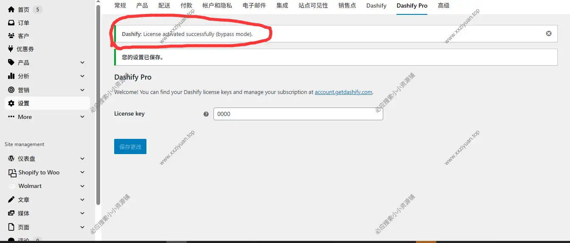Expand the Wolmart menu chevron
The height and width of the screenshot is (243, 570).
coord(82,186)
